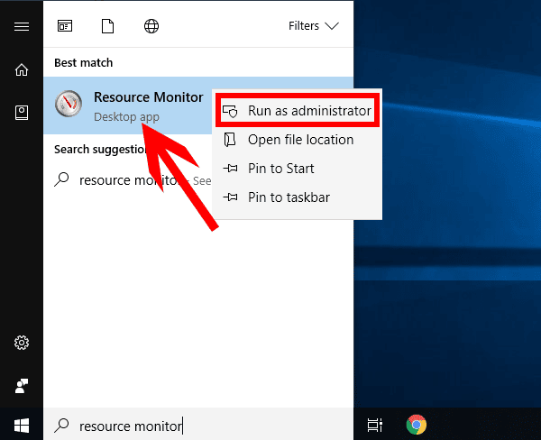Focus the search box containing 'resource monitor'
Viewport: 541px width, 440px height.
(x=198, y=426)
